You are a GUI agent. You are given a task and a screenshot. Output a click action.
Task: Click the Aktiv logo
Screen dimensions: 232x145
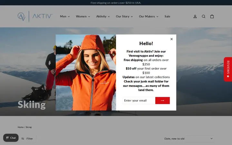pos(35,16)
